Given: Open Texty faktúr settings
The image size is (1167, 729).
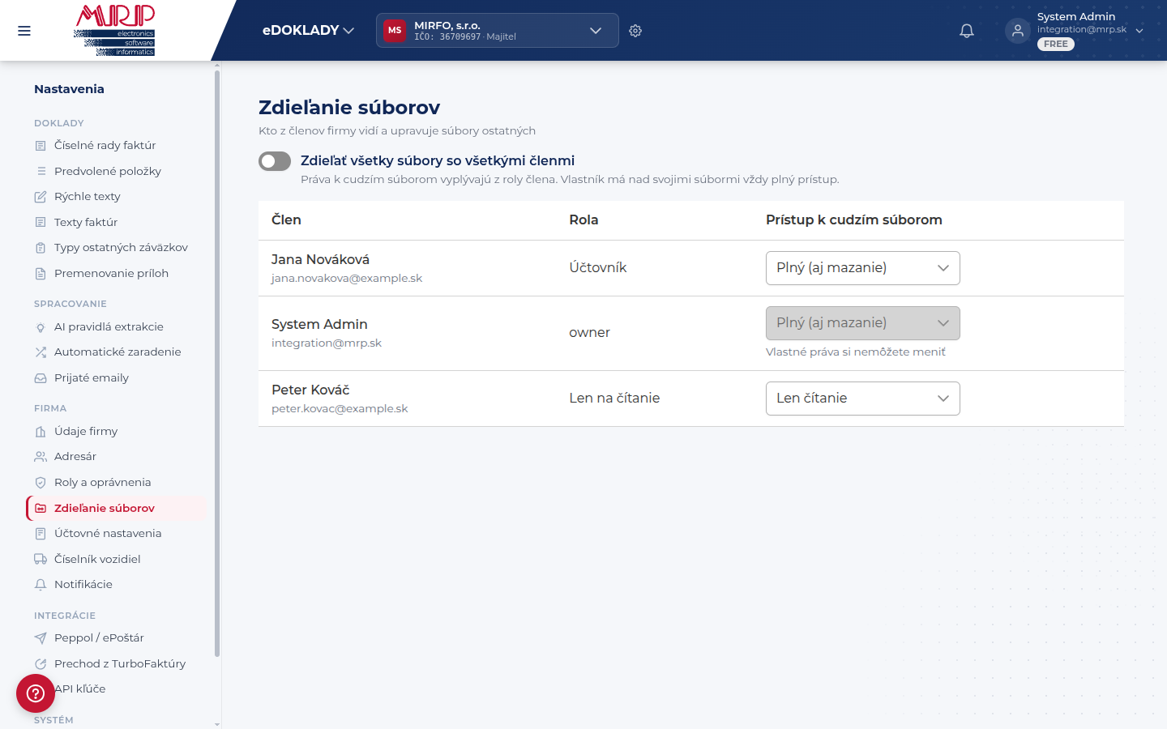Looking at the screenshot, I should tap(117, 222).
